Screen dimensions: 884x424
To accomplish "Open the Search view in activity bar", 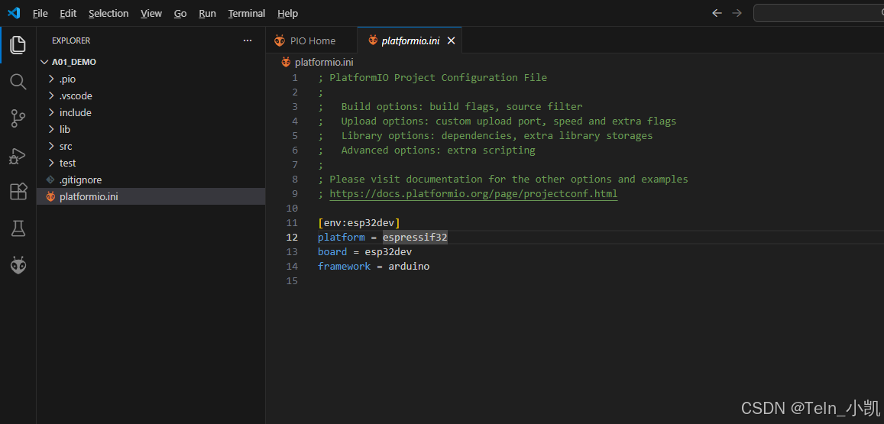I will (x=18, y=82).
